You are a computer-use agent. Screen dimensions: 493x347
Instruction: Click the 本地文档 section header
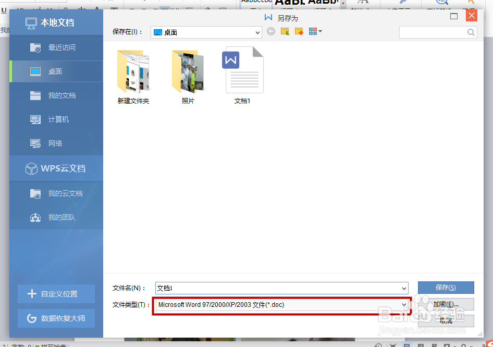(x=56, y=22)
